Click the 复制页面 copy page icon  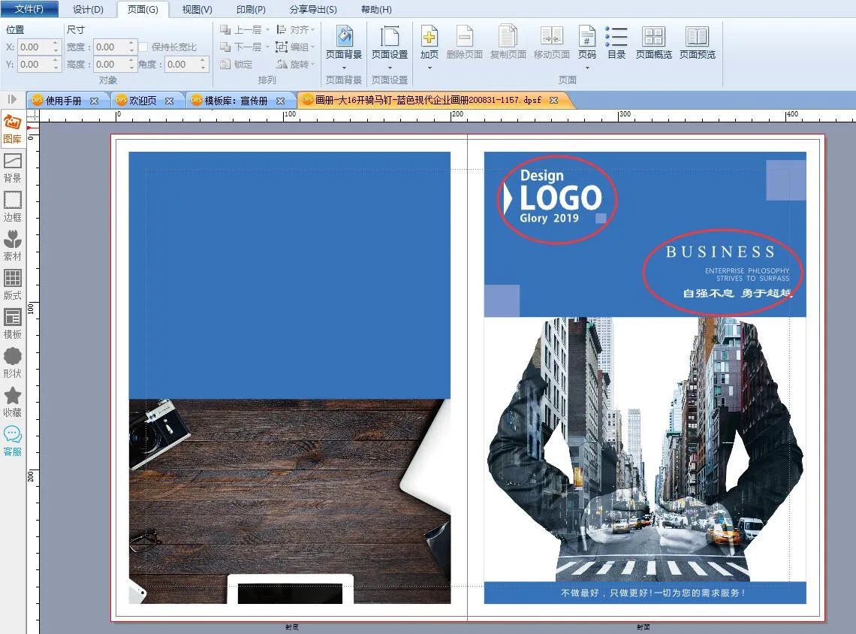[x=508, y=36]
